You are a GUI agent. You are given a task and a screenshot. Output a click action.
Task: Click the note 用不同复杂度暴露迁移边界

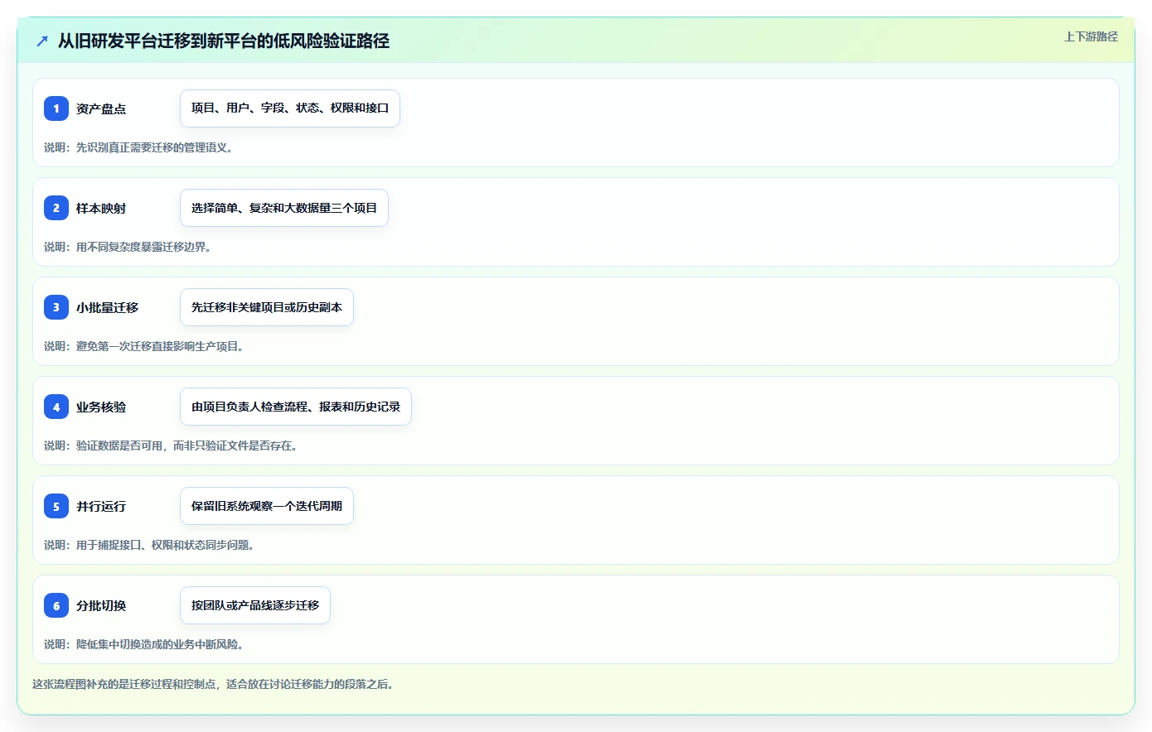click(x=129, y=247)
